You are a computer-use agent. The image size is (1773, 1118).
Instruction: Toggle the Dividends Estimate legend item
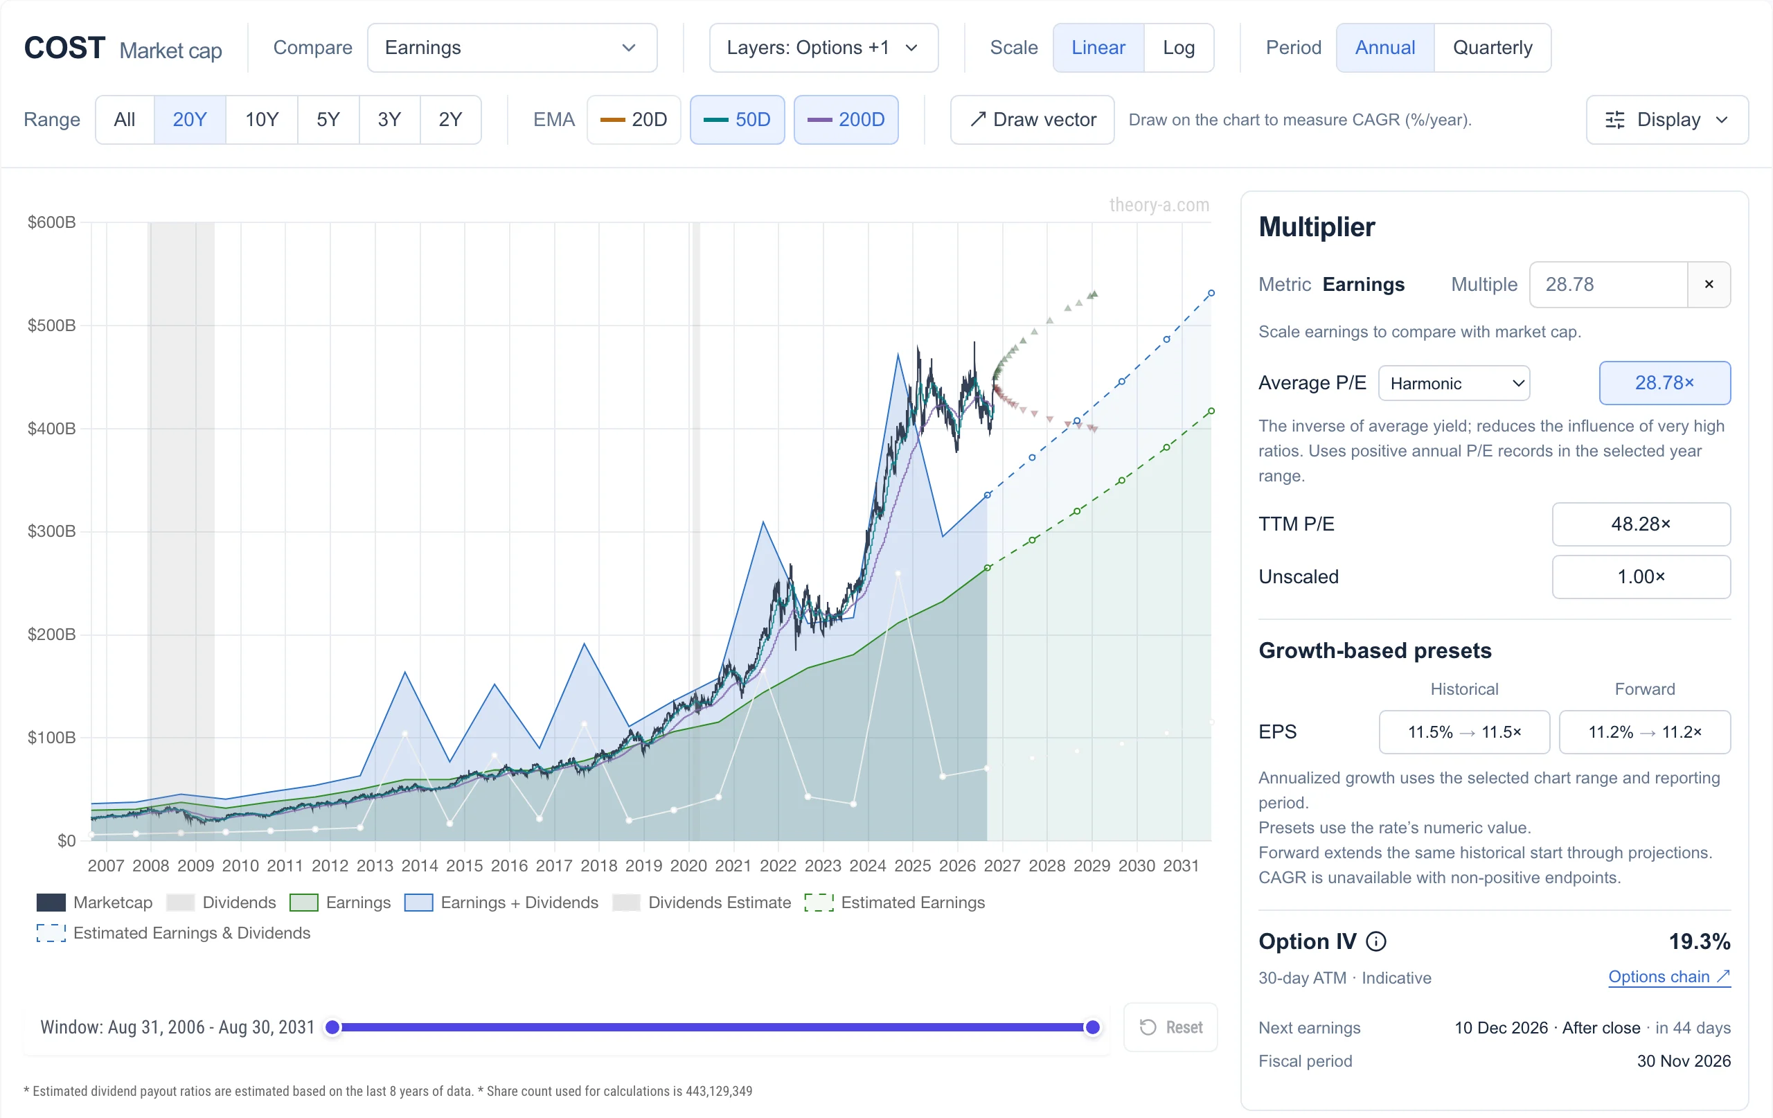click(701, 902)
